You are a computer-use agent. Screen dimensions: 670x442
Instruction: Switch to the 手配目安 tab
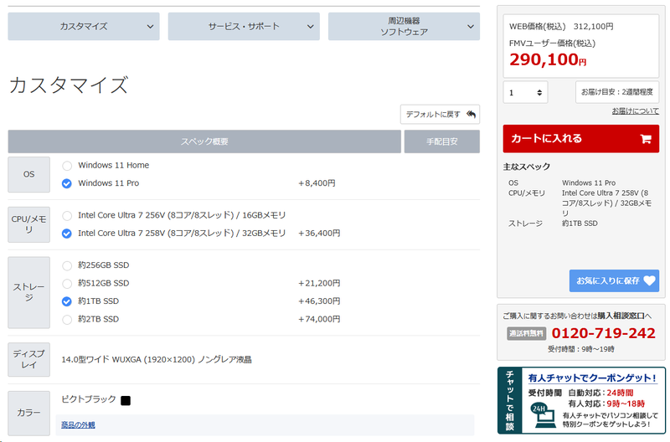point(442,141)
